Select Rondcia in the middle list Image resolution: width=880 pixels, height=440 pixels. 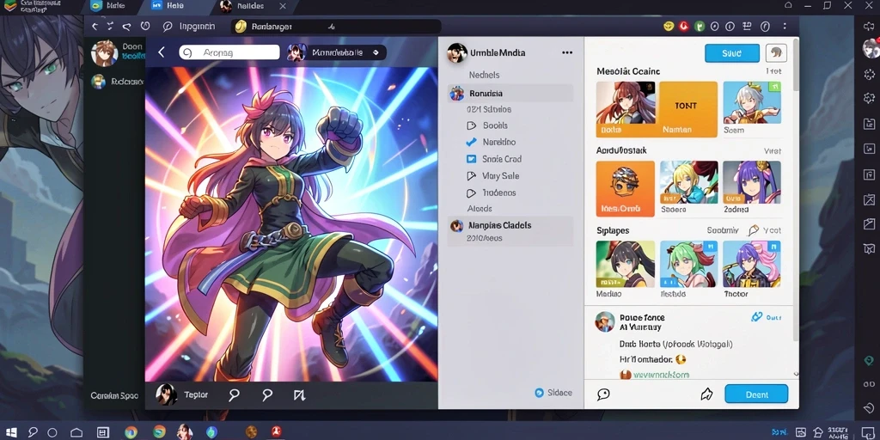tap(510, 93)
